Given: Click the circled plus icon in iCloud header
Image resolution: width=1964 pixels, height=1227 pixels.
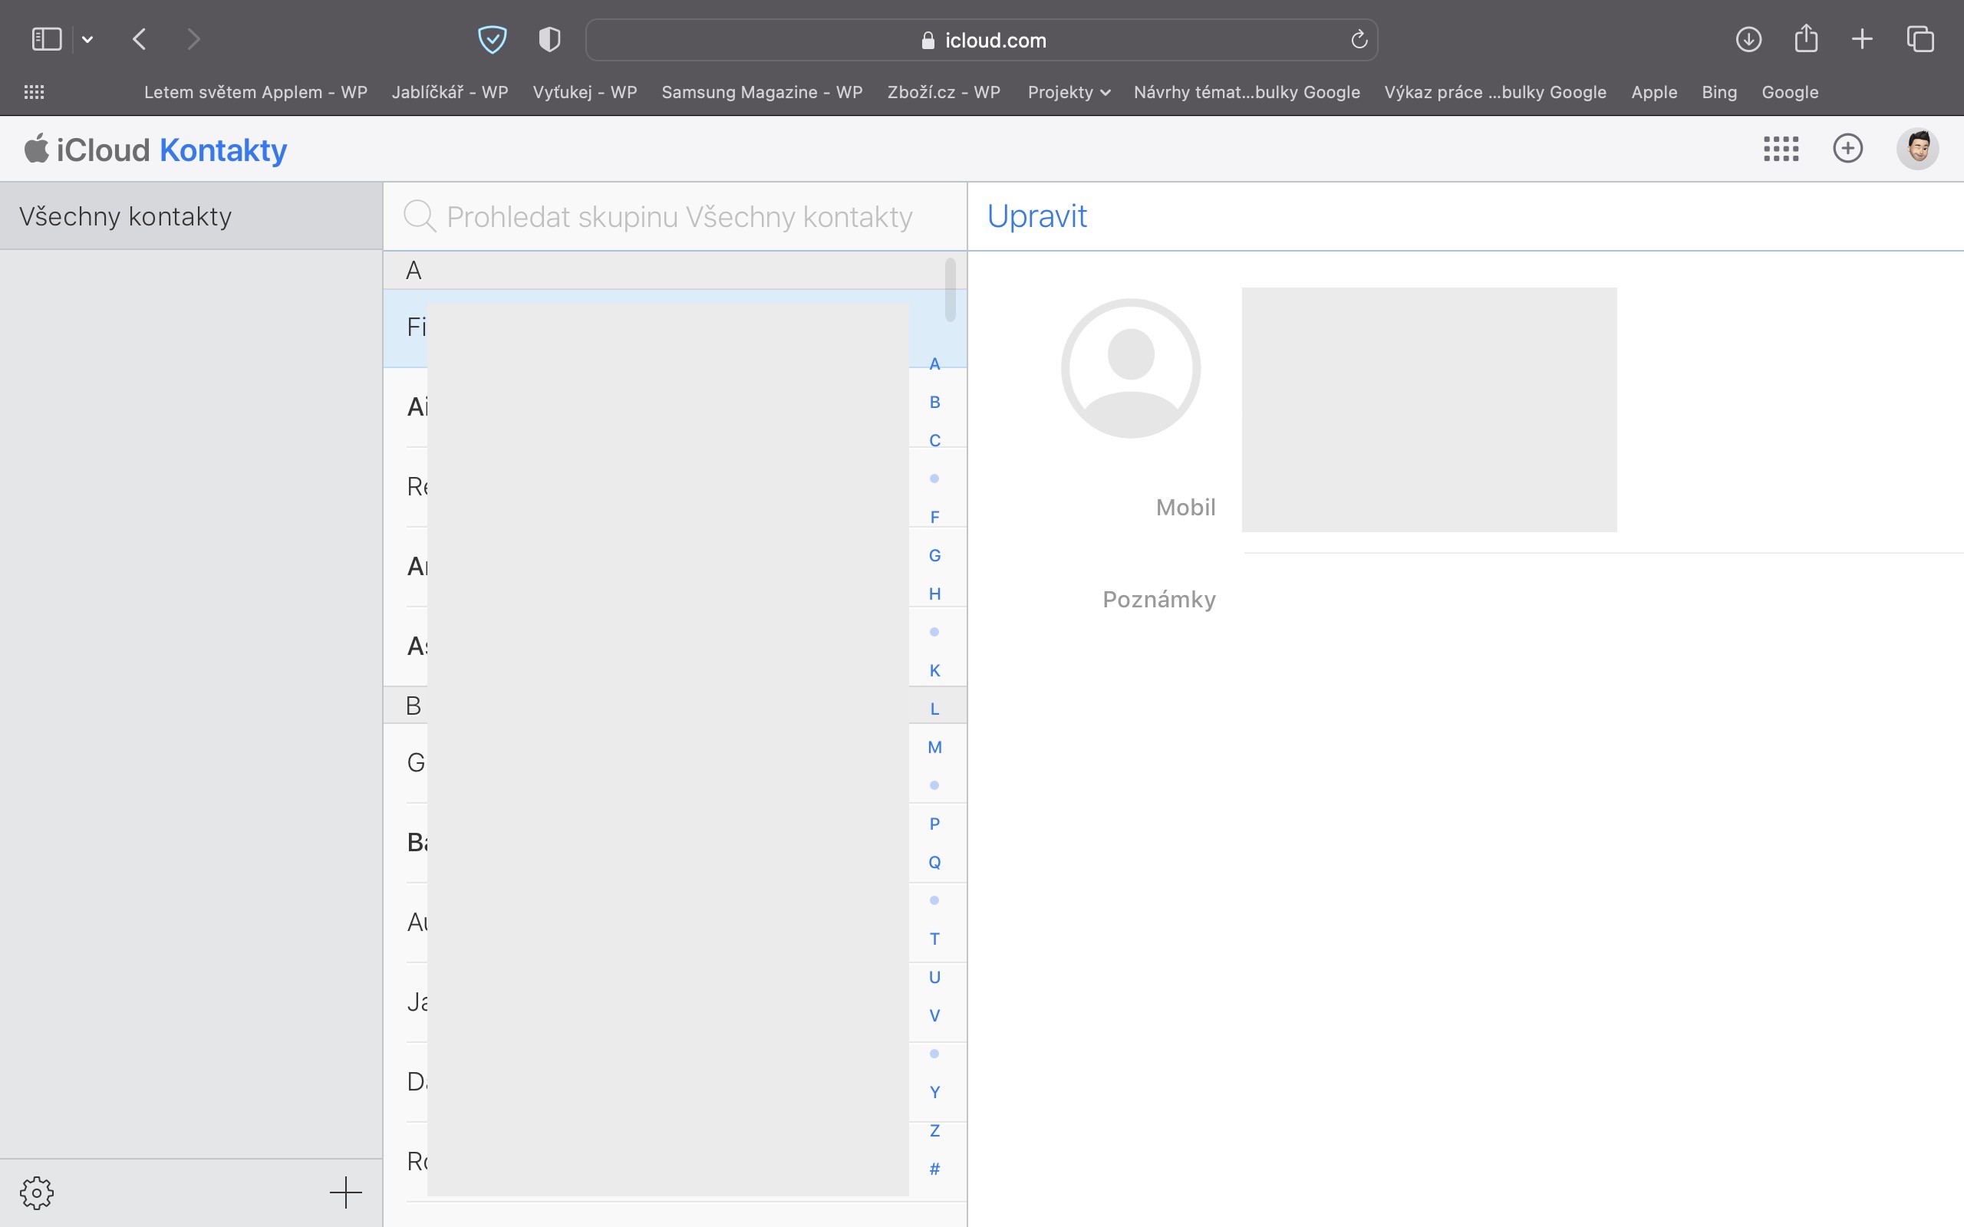Looking at the screenshot, I should 1847,149.
